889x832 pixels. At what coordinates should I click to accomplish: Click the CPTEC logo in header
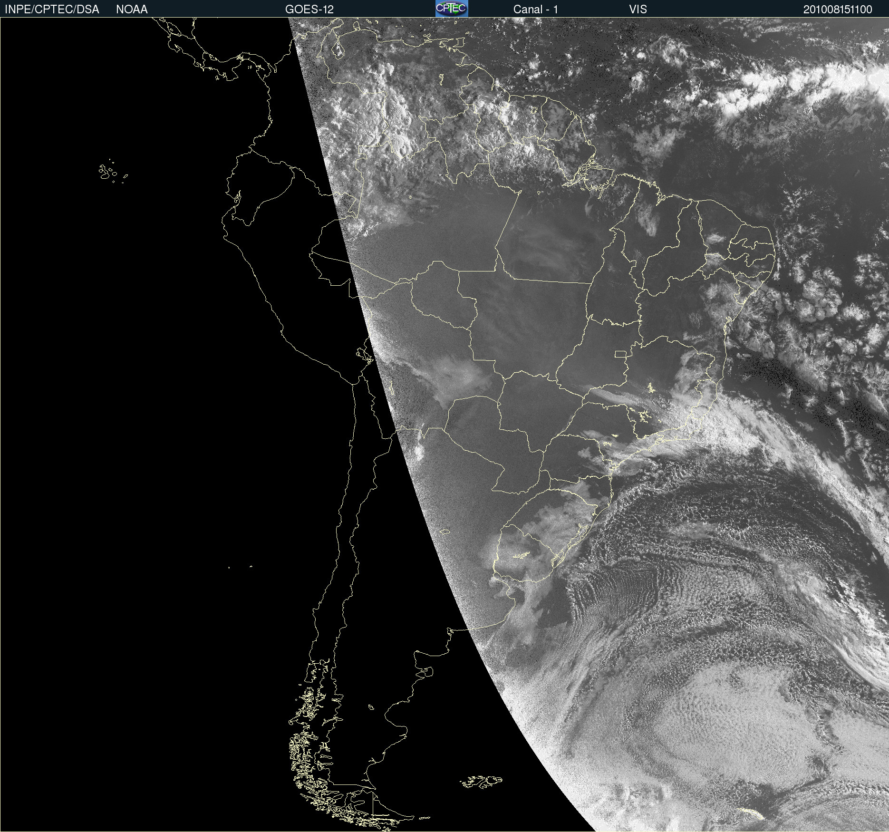pyautogui.click(x=452, y=9)
